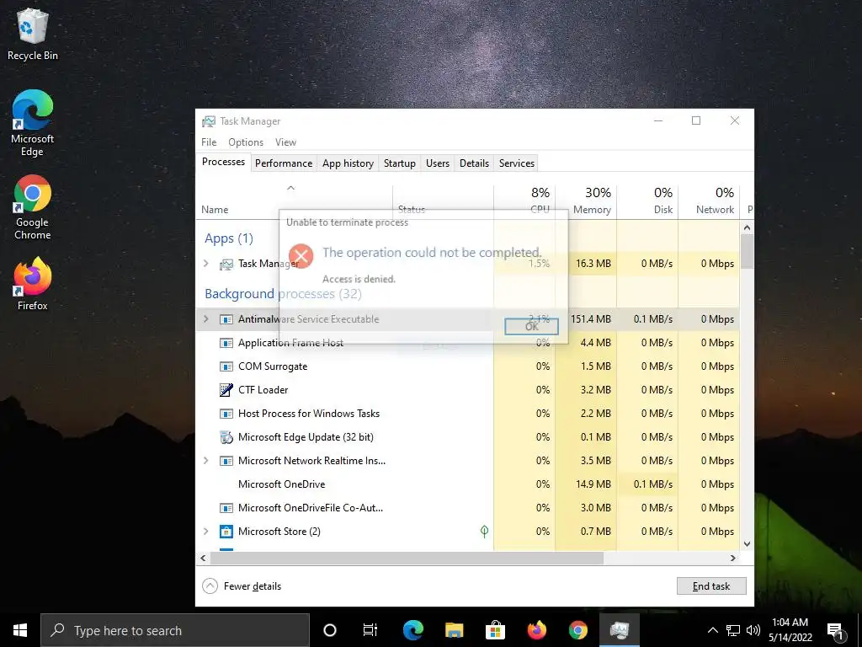Image resolution: width=862 pixels, height=647 pixels.
Task: Select the COM Surrogate process name
Action: [273, 366]
